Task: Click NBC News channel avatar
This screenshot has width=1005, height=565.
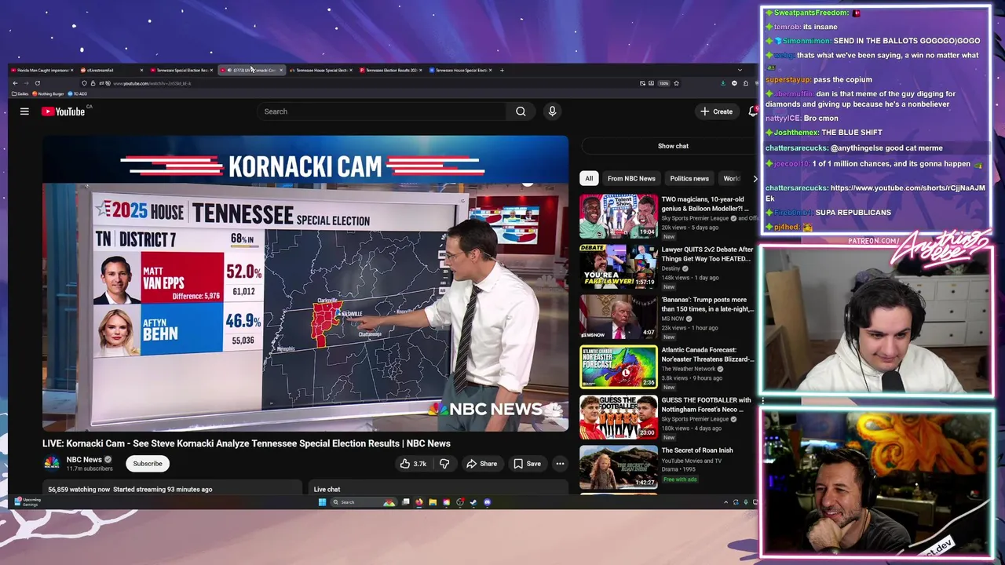Action: point(52,463)
